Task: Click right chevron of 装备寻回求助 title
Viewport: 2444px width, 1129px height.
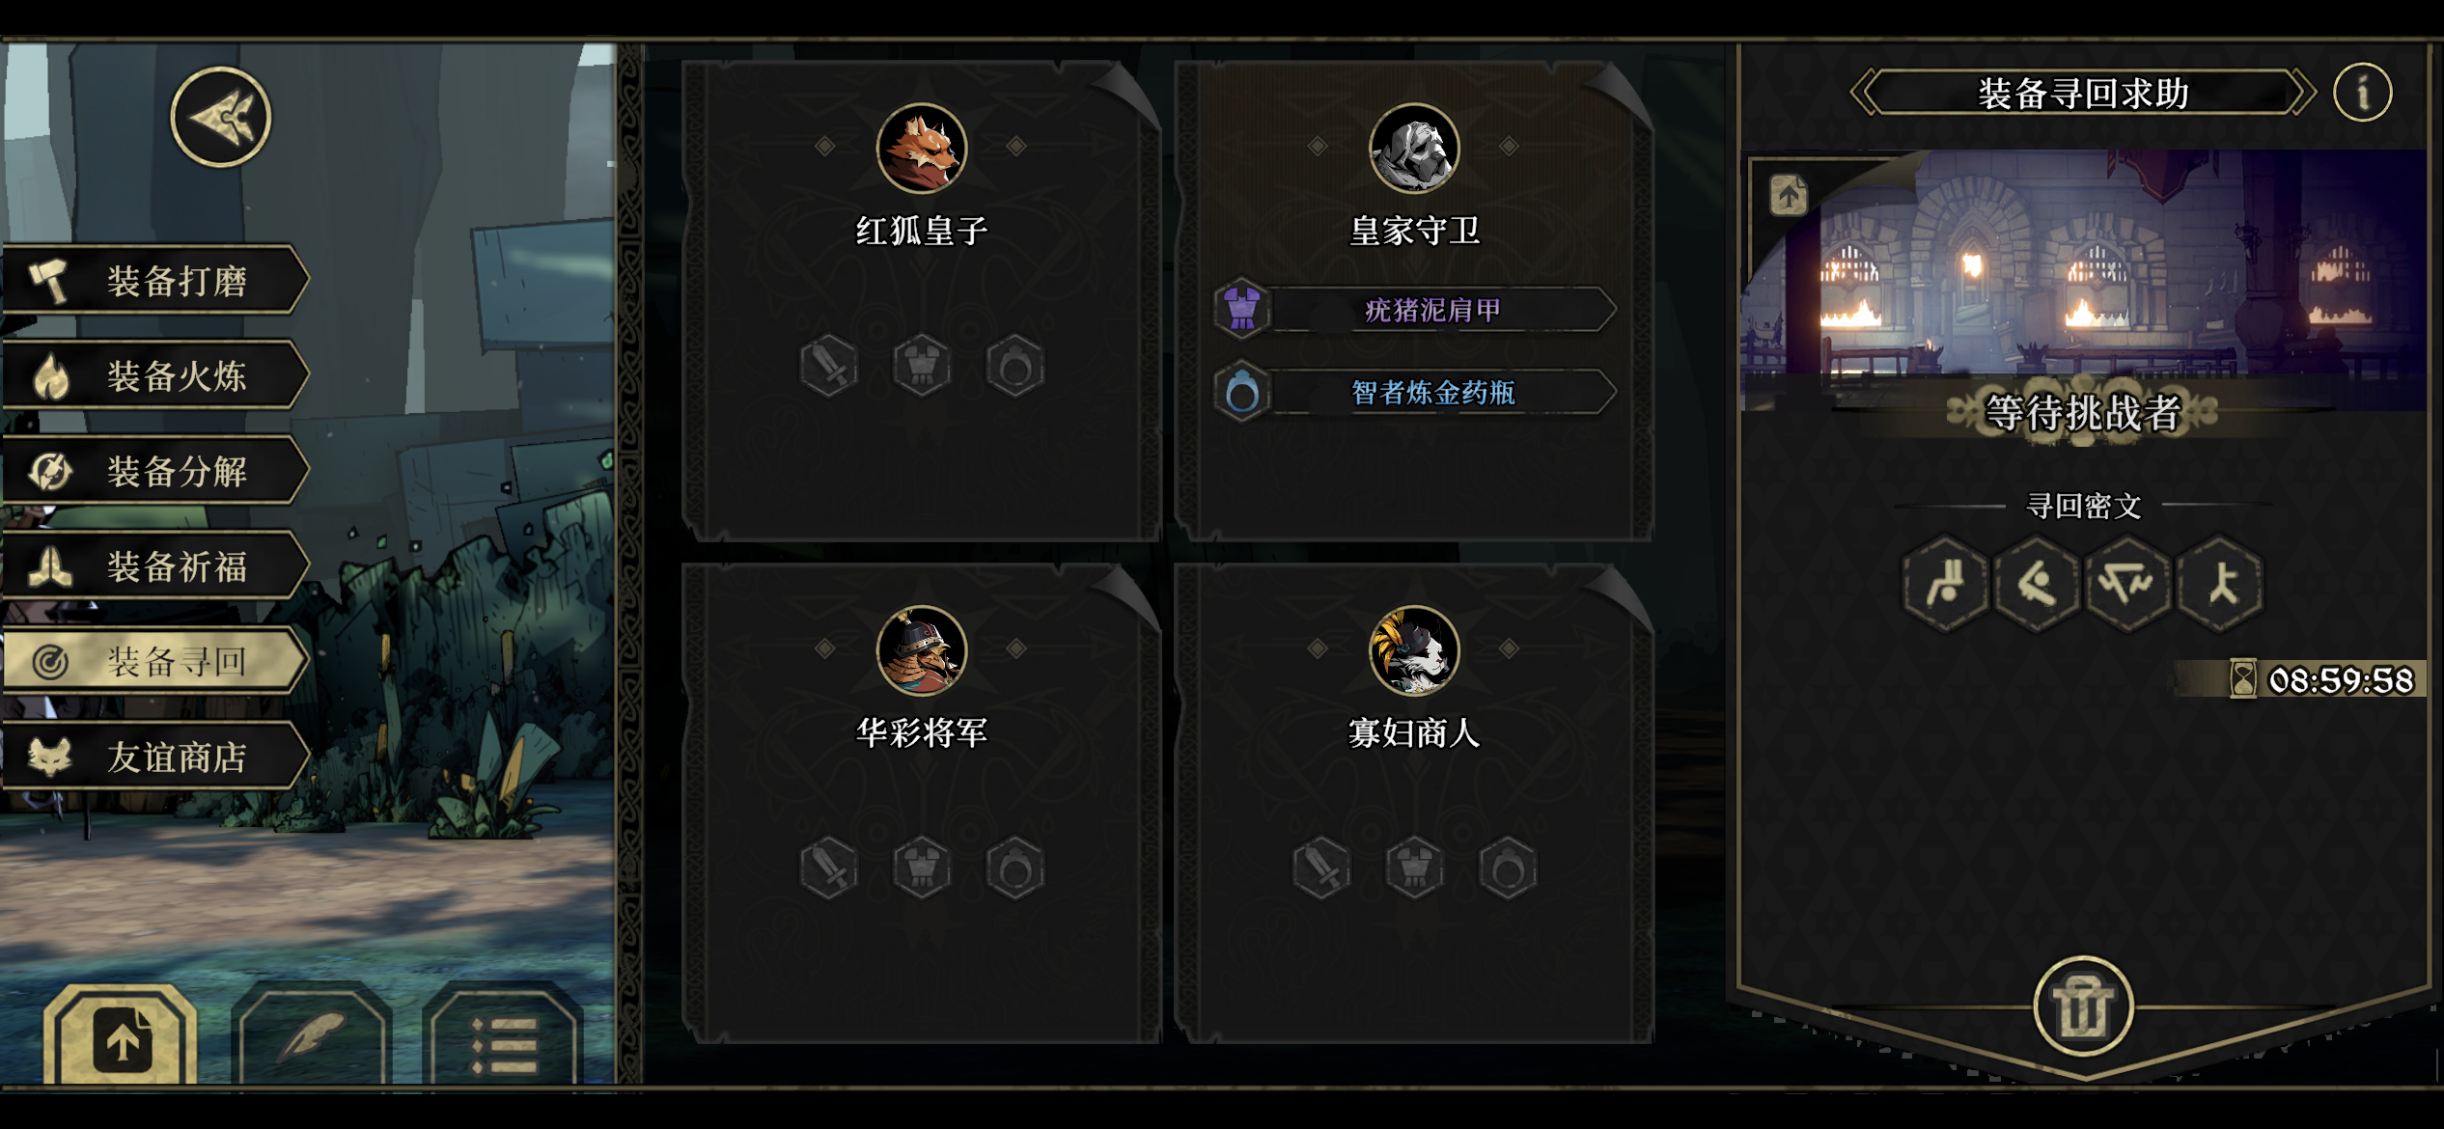Action: pyautogui.click(x=2302, y=93)
